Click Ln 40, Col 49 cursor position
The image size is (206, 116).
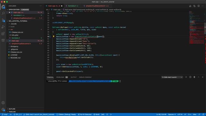point(161,114)
